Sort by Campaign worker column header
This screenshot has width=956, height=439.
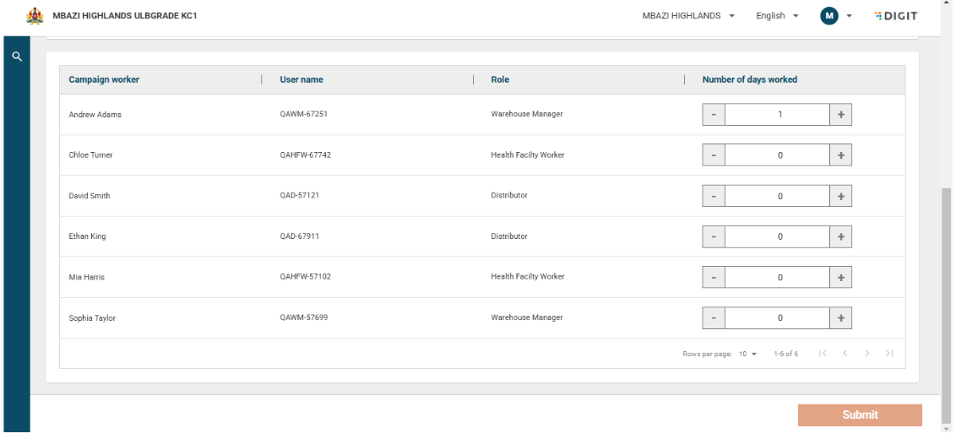pyautogui.click(x=104, y=80)
